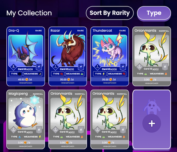177x152 pixels.
Task: Click the lightning weakness icon on Magicpeng
Action: tap(40, 137)
